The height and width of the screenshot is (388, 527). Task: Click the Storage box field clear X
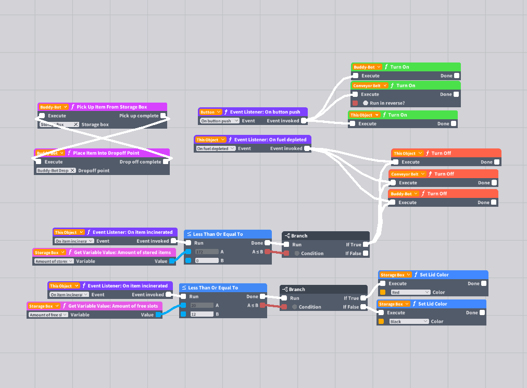[76, 124]
